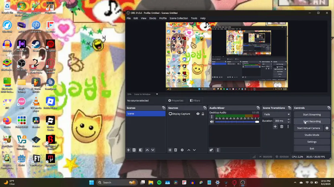
Task: Open source Filters button under the preview
Action: coord(195,101)
